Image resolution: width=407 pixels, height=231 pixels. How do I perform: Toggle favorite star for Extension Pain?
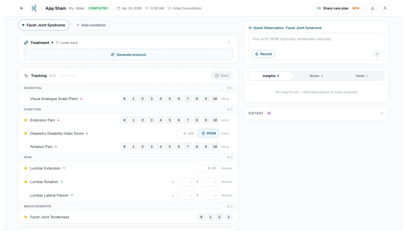click(x=26, y=120)
